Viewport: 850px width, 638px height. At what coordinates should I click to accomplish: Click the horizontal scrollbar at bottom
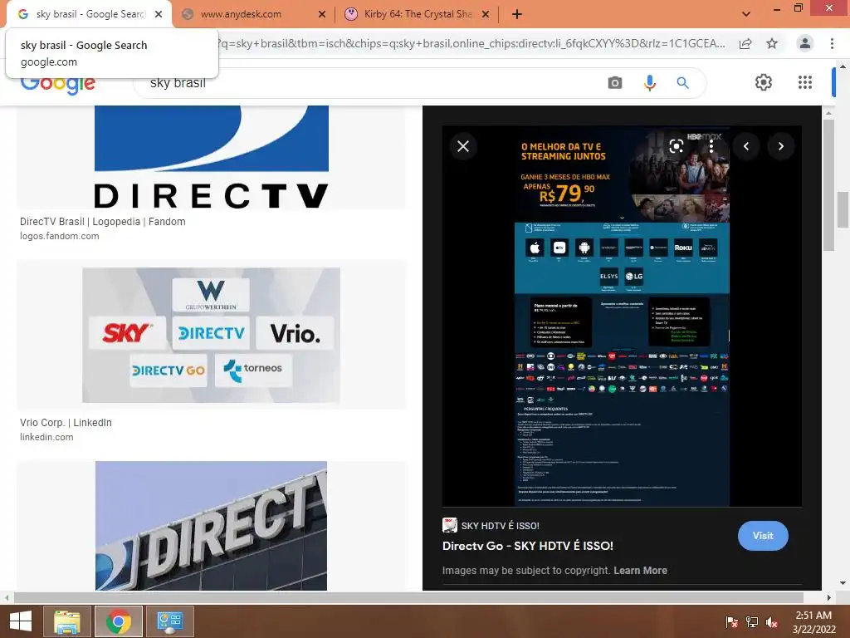click(408, 598)
